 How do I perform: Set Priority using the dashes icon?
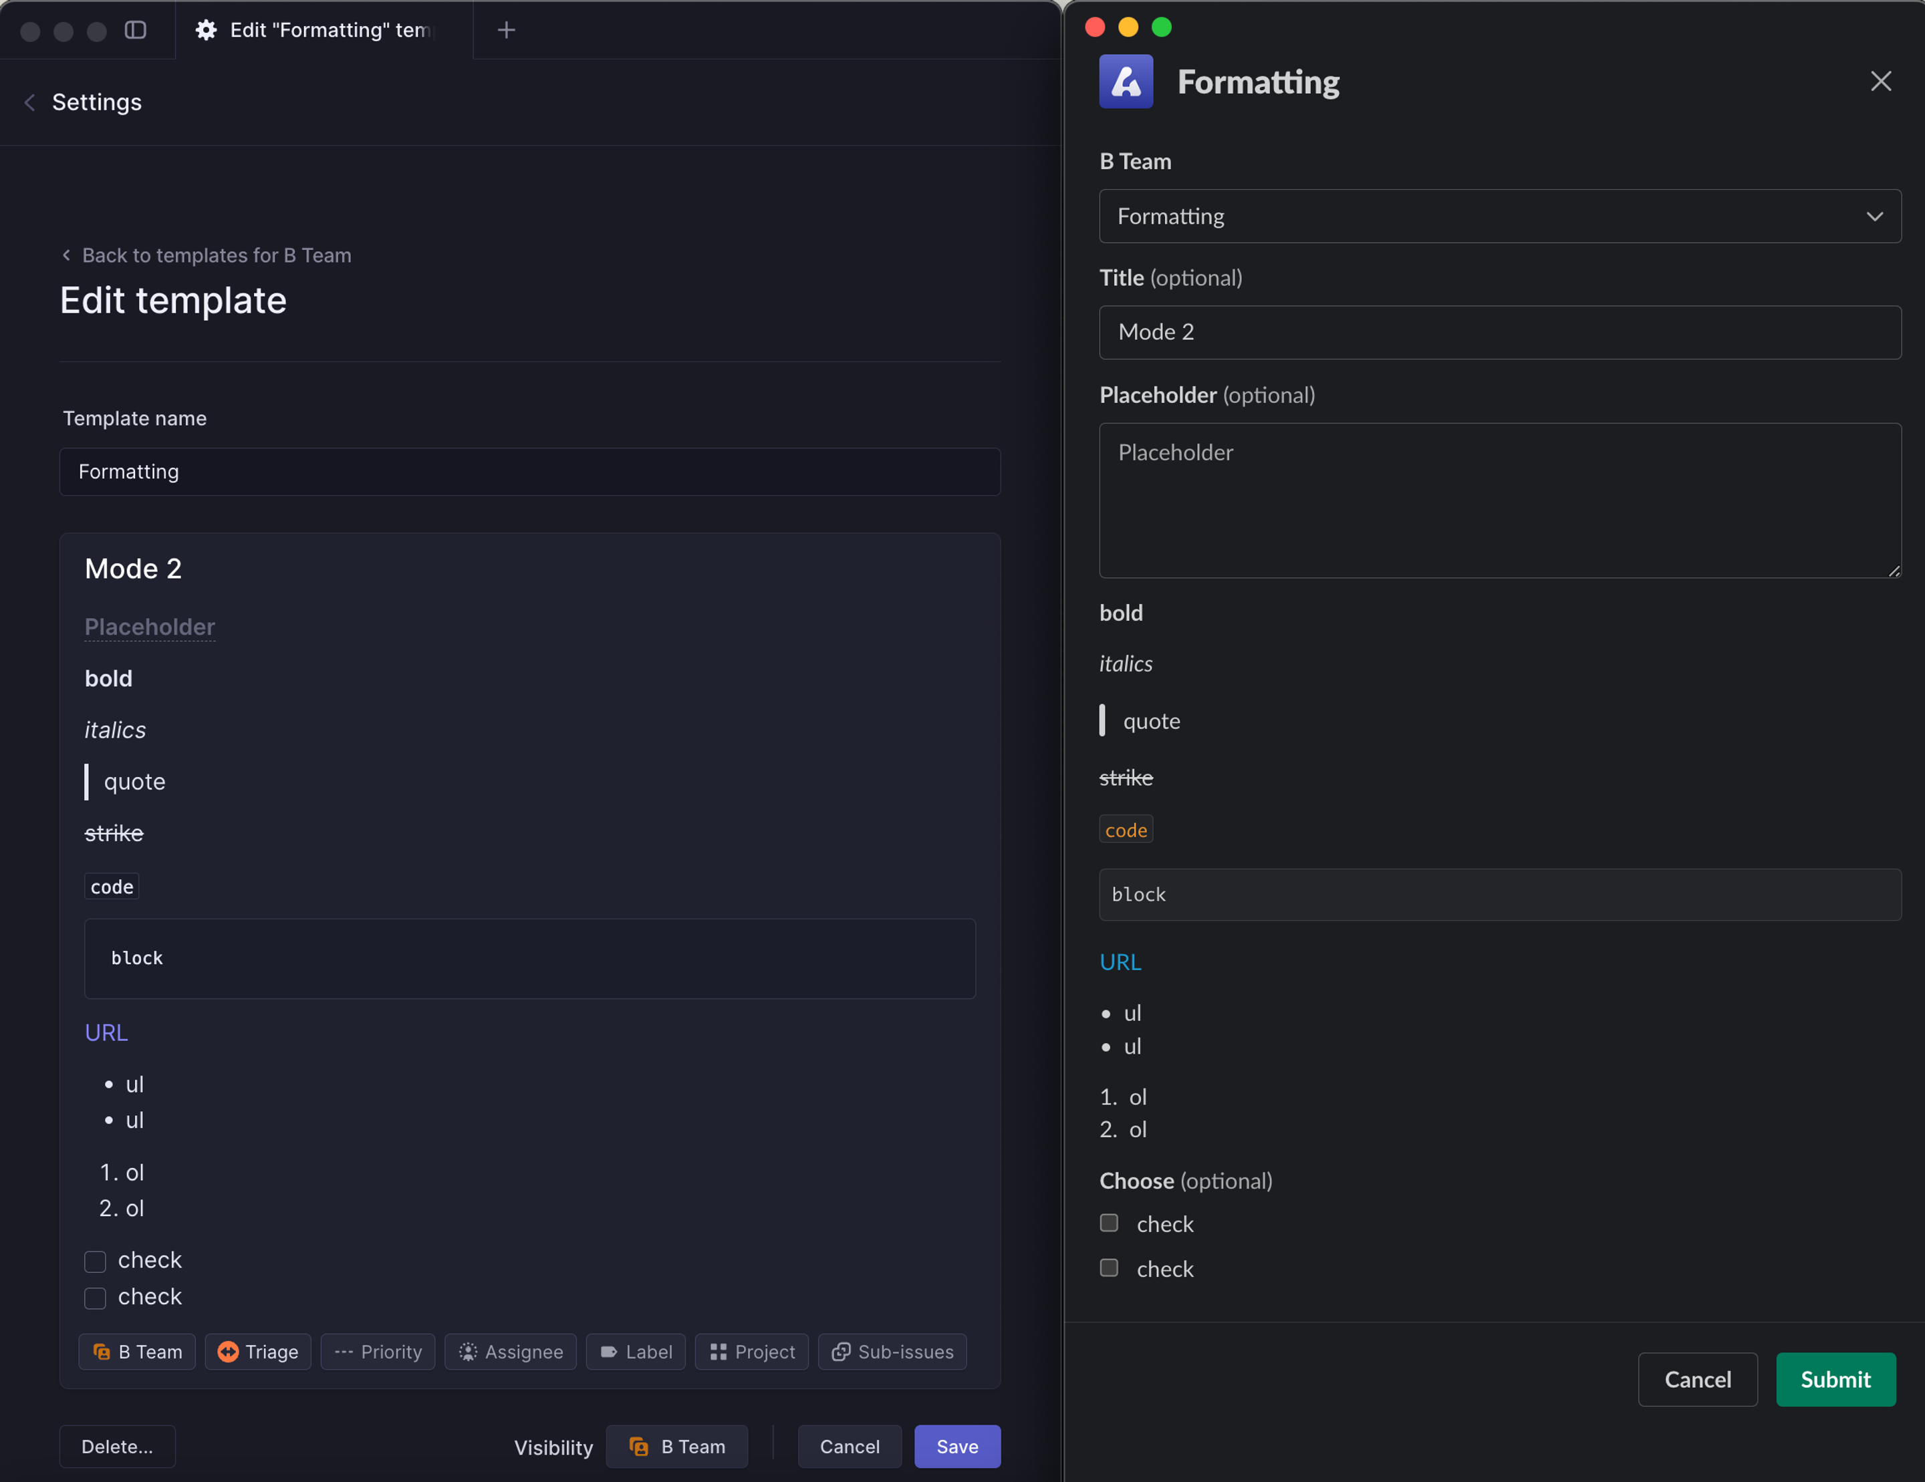click(x=378, y=1352)
